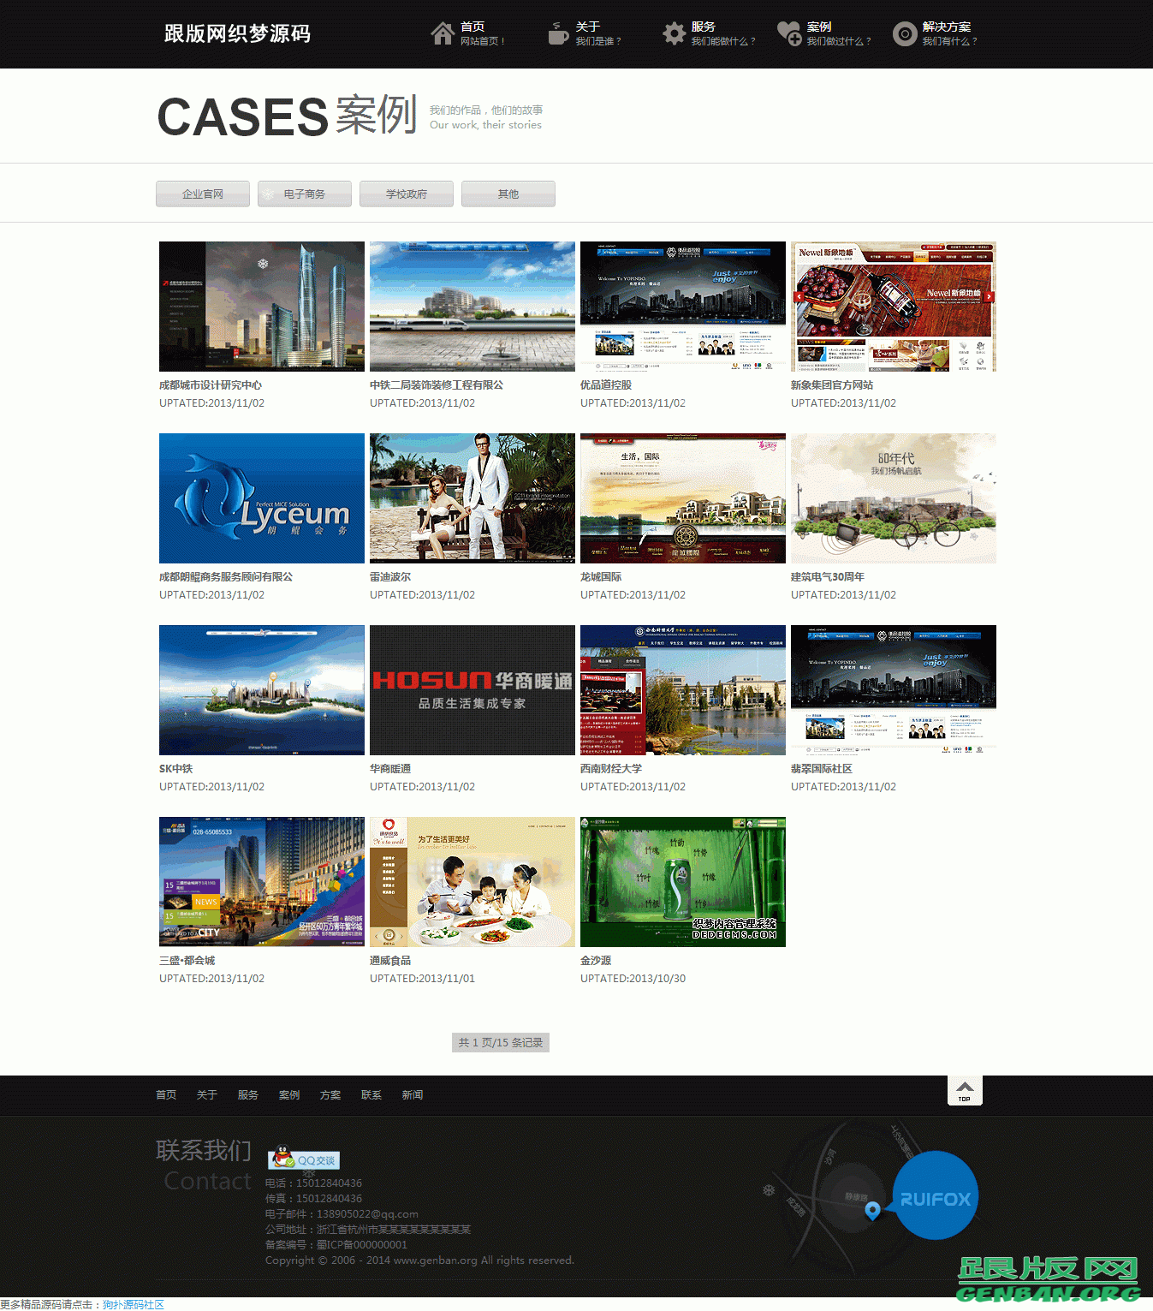Click the home icon beside 首页

tap(442, 33)
